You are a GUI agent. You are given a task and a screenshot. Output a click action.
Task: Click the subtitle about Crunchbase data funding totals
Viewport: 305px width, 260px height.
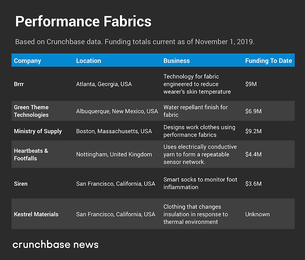(x=135, y=42)
